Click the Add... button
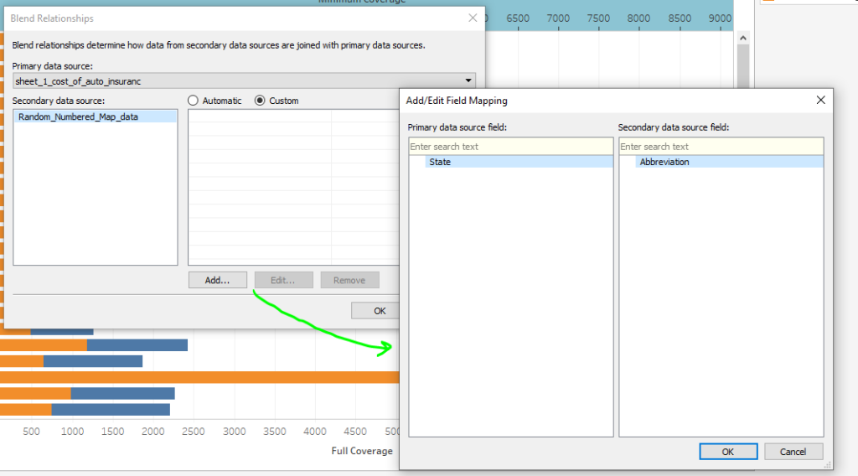This screenshot has height=476, width=858. [x=218, y=280]
